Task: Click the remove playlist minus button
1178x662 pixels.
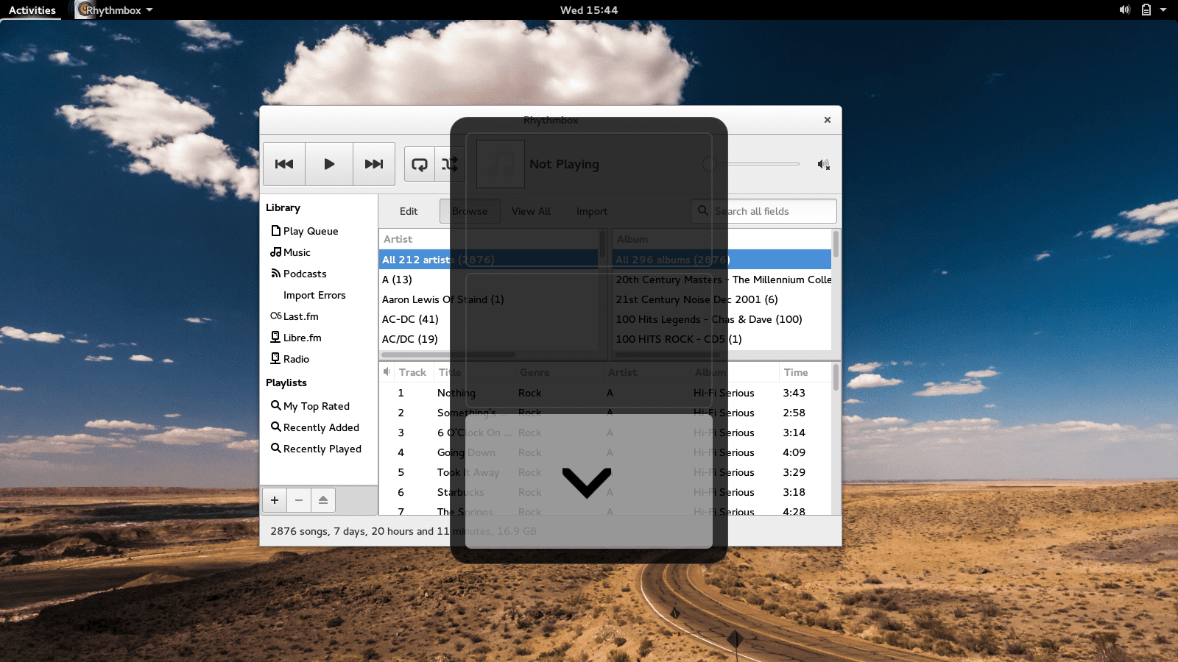Action: point(299,500)
